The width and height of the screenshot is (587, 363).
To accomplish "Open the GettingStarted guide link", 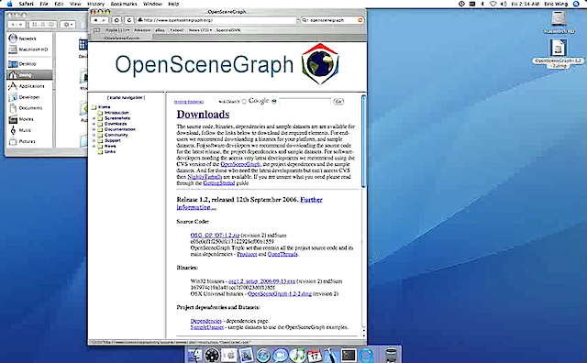I will point(219,183).
